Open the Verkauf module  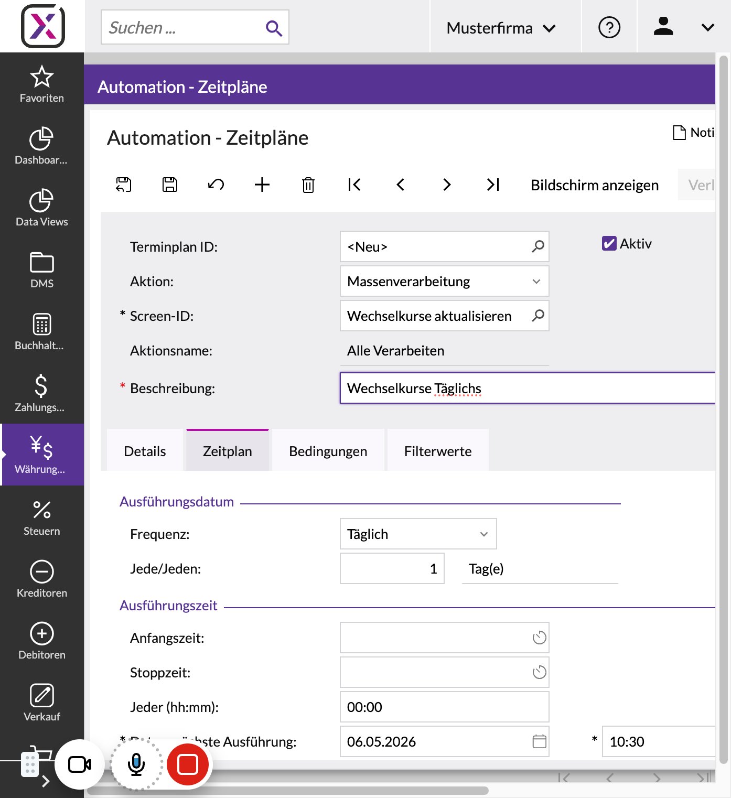[42, 703]
